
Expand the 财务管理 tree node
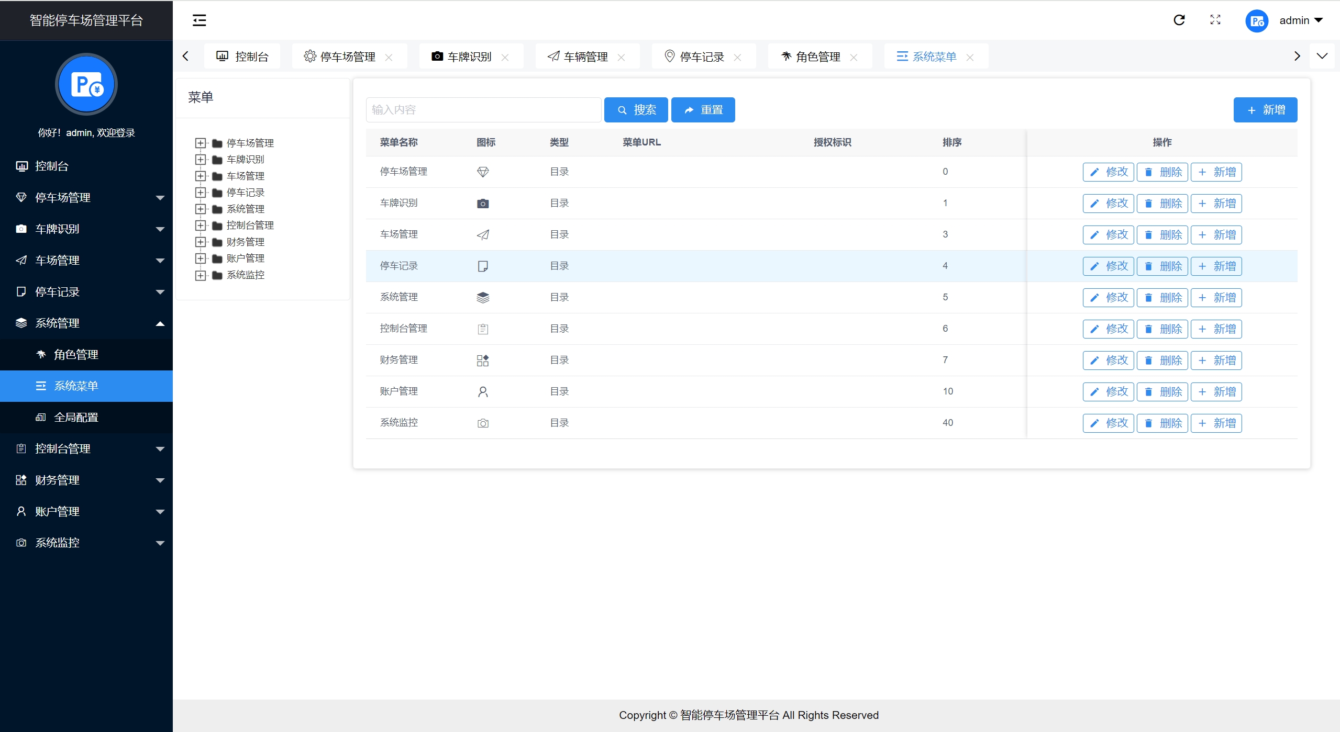200,242
